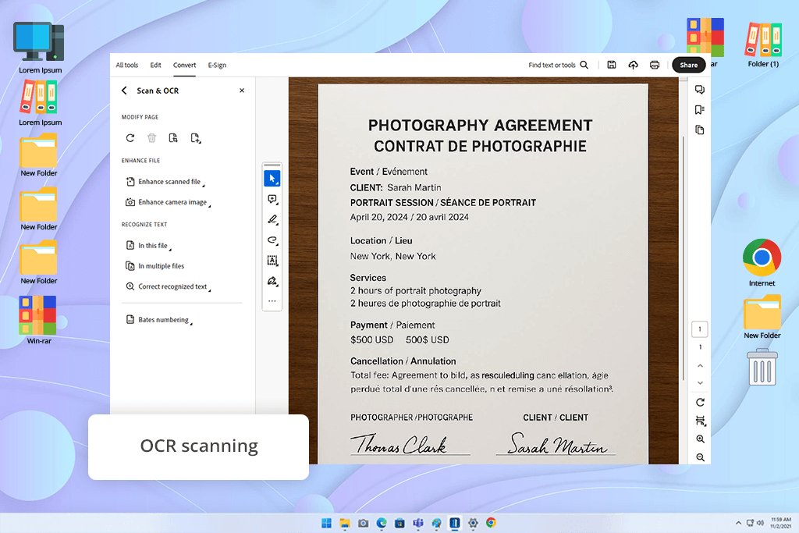
Task: Zoom in using the magnifier plus icon
Action: pos(700,439)
